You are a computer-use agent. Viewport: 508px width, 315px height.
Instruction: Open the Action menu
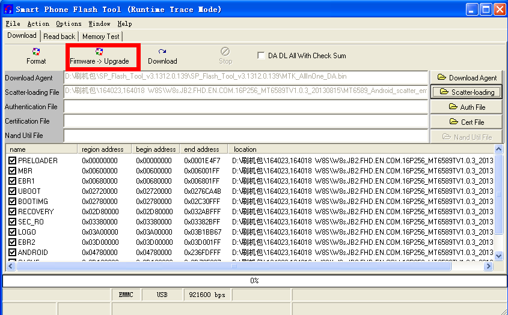click(38, 23)
